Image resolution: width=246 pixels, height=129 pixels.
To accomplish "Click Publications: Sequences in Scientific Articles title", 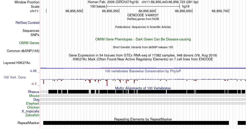I will (143, 27).
